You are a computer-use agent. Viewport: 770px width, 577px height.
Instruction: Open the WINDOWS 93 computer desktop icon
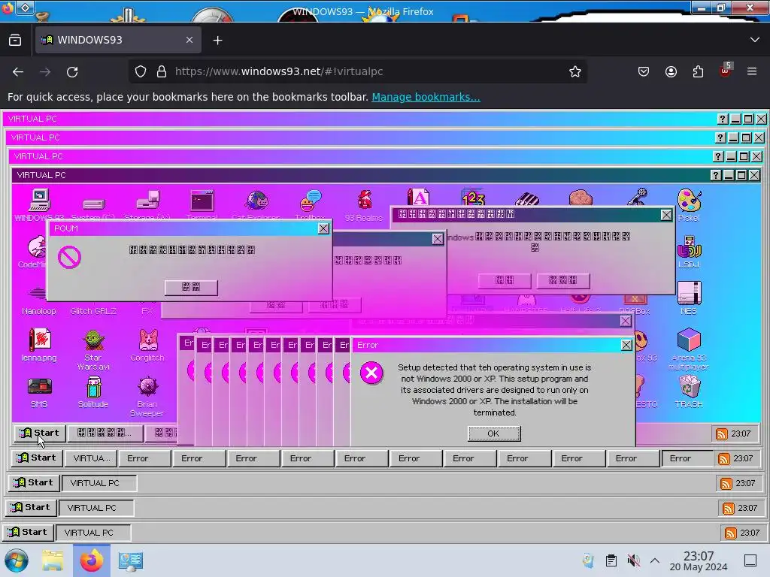(39, 204)
